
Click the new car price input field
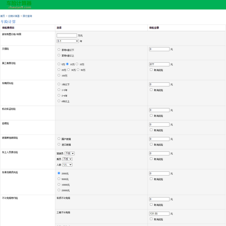coord(67,35)
